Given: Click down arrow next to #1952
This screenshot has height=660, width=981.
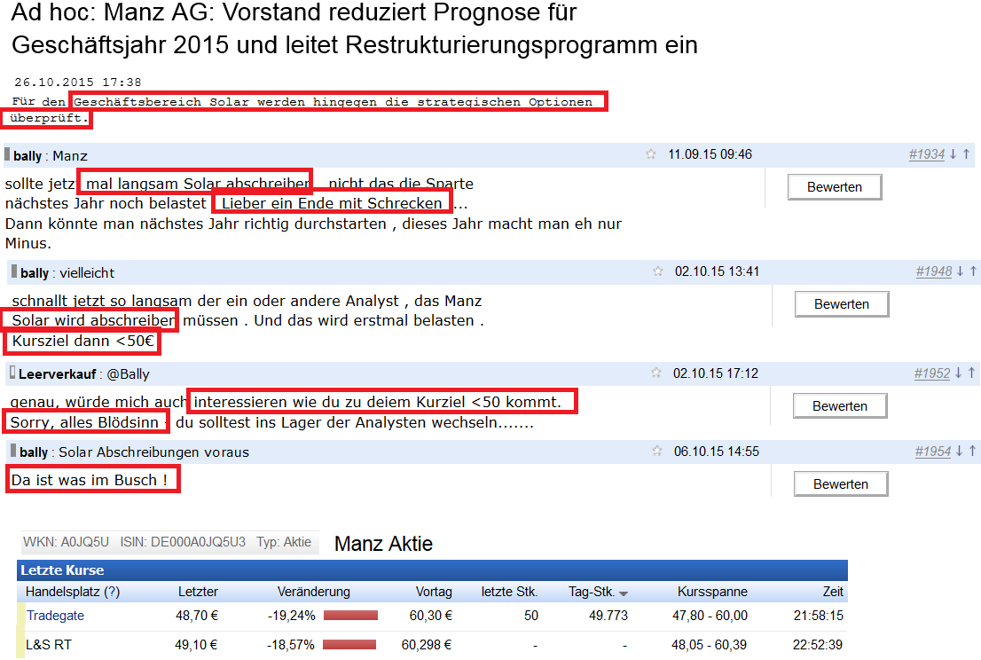Looking at the screenshot, I should [x=958, y=373].
